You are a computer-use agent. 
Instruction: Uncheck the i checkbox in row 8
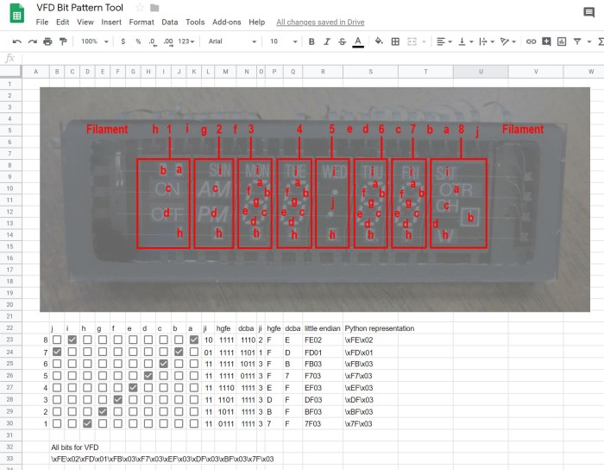pyautogui.click(x=72, y=340)
